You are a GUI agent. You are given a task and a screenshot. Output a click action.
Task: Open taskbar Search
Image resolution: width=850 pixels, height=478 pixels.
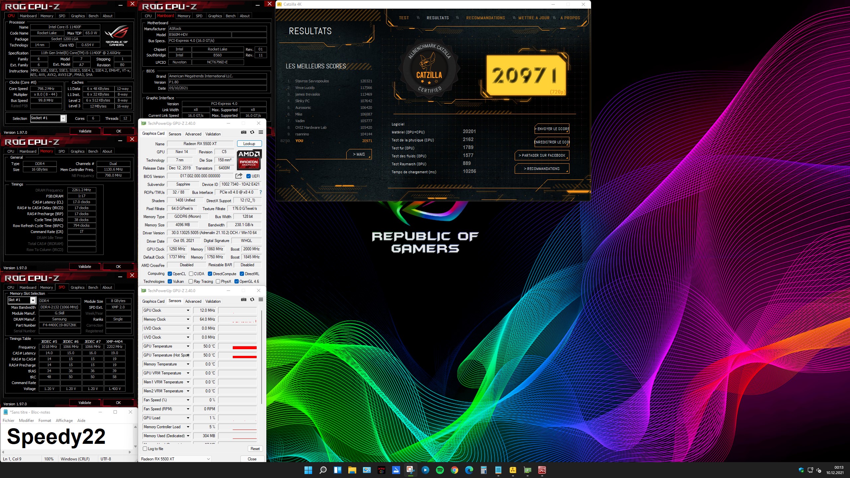323,470
